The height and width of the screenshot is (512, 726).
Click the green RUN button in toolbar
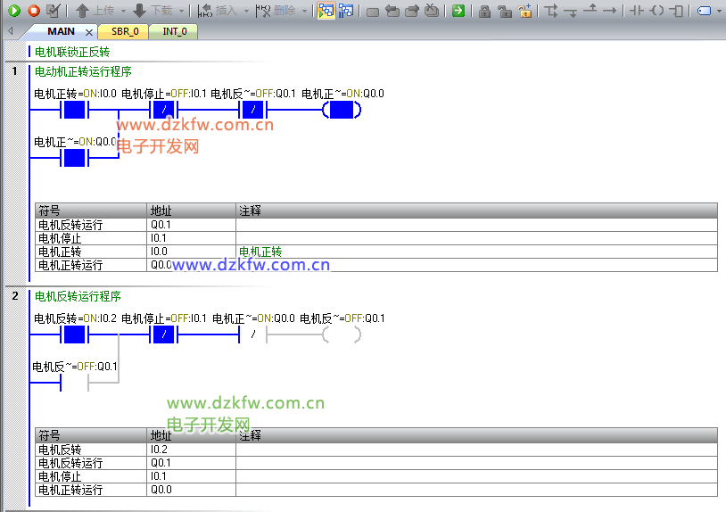(x=14, y=11)
